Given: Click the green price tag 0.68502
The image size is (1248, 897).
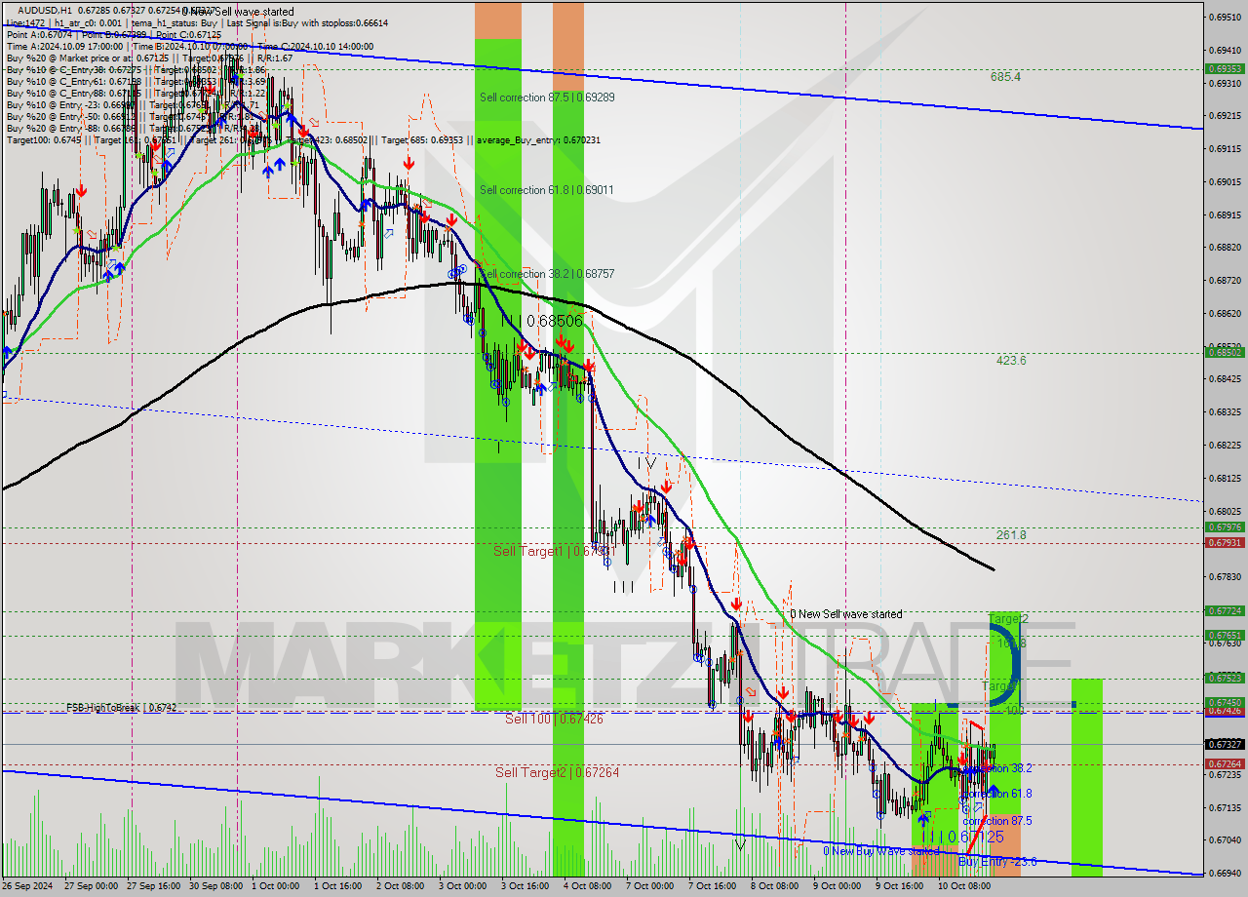Looking at the screenshot, I should [x=1224, y=353].
